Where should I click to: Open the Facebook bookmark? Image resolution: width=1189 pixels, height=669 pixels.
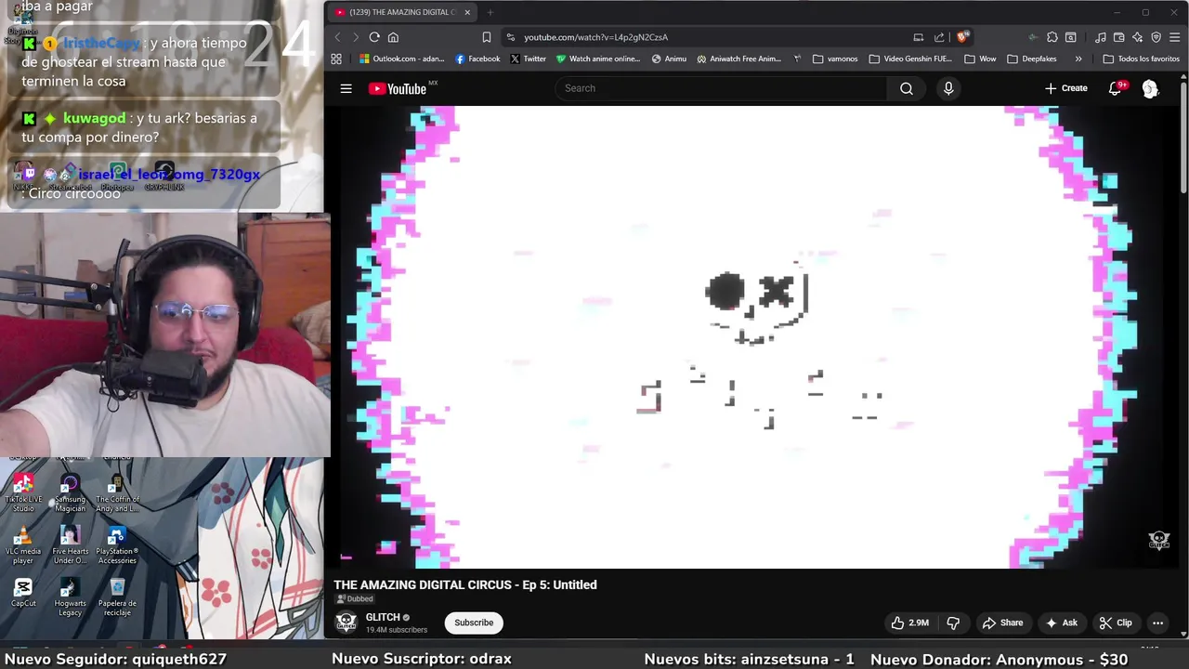pos(477,59)
